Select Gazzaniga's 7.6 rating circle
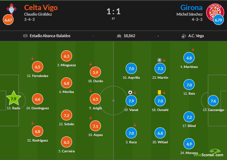Screen dimensions: 227x160 [213, 101]
